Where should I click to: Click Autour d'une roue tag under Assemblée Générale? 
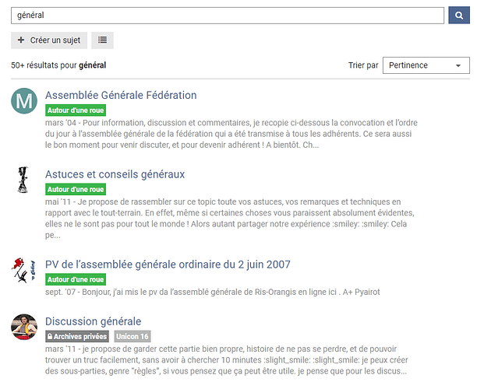[x=76, y=110]
